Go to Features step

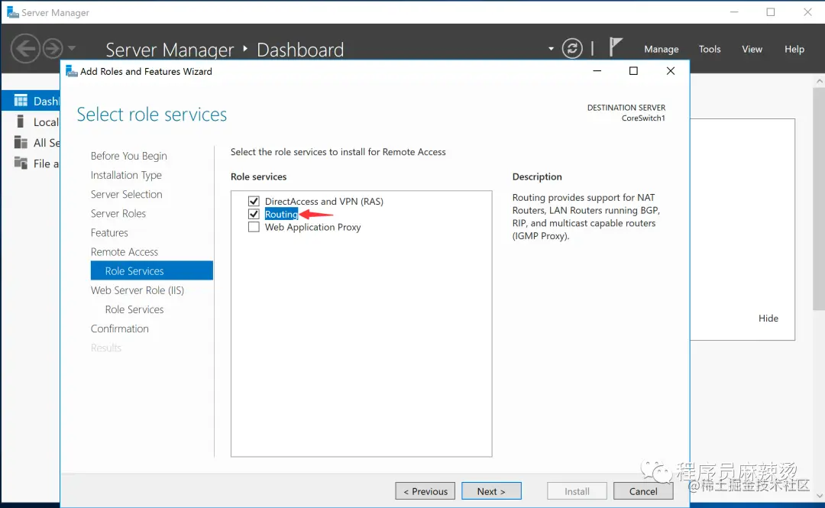point(109,233)
